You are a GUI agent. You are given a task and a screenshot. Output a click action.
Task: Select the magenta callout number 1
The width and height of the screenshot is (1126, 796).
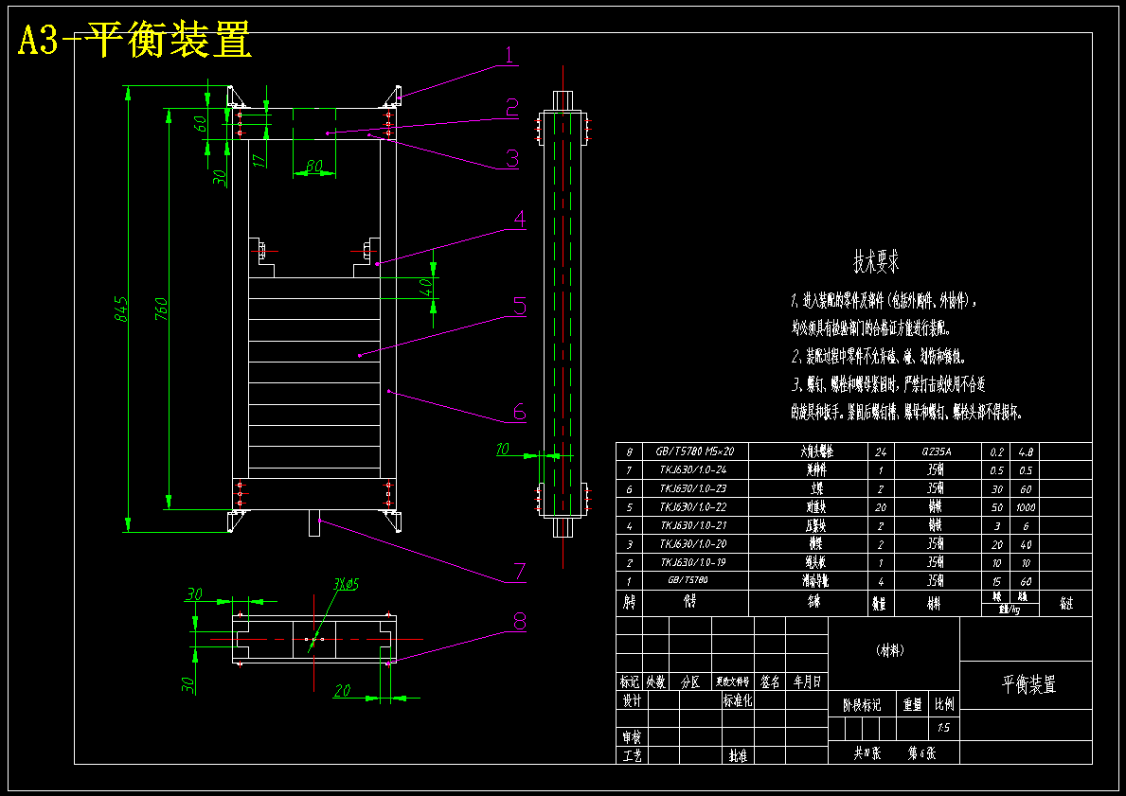click(x=509, y=55)
